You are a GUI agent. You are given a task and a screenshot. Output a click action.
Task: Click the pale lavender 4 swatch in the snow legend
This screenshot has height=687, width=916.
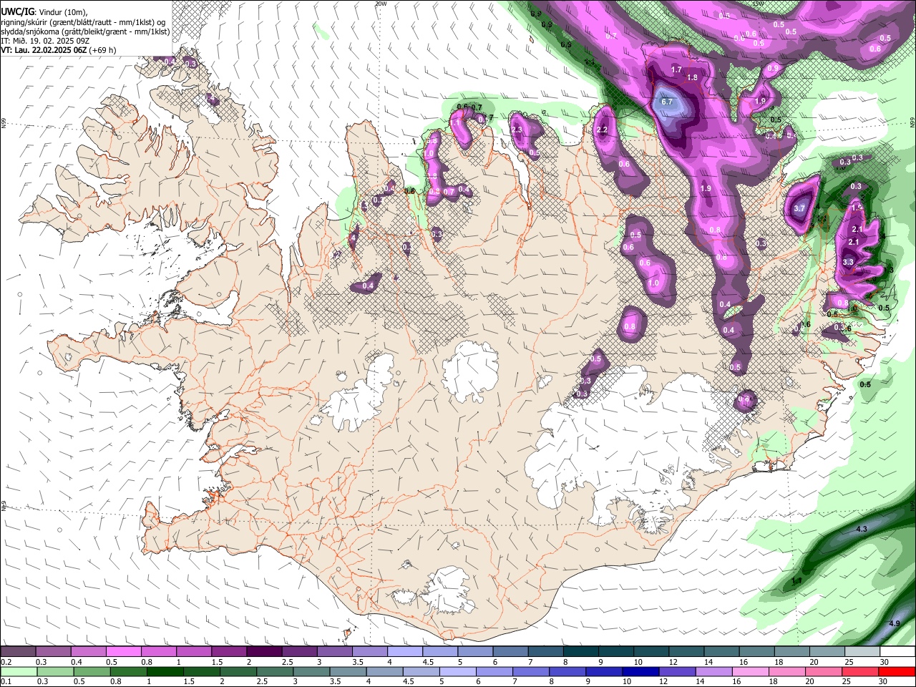[405, 652]
